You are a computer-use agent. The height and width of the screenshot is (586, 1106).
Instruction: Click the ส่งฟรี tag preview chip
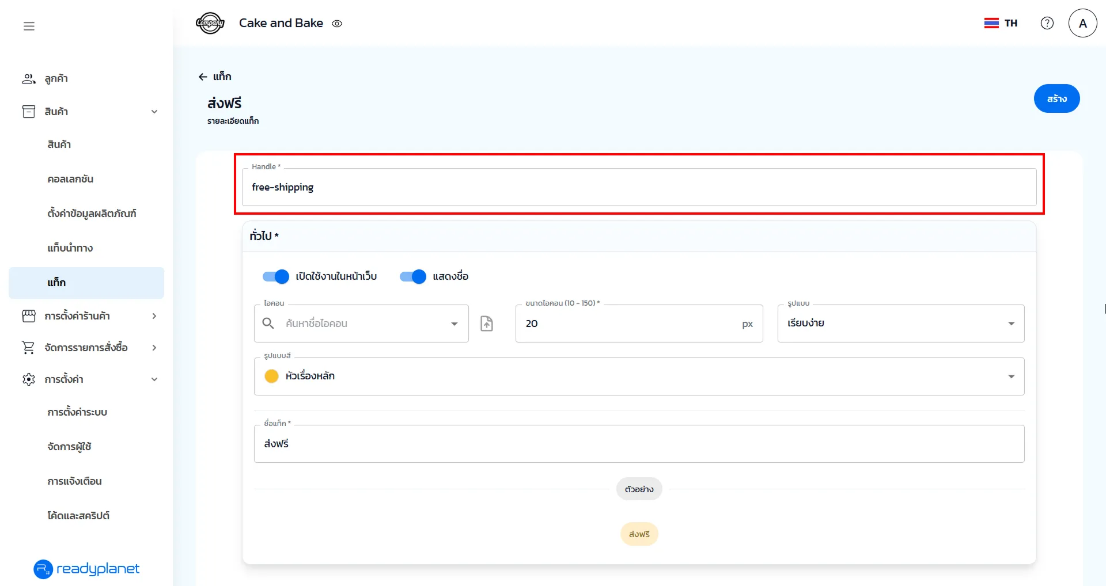point(639,534)
